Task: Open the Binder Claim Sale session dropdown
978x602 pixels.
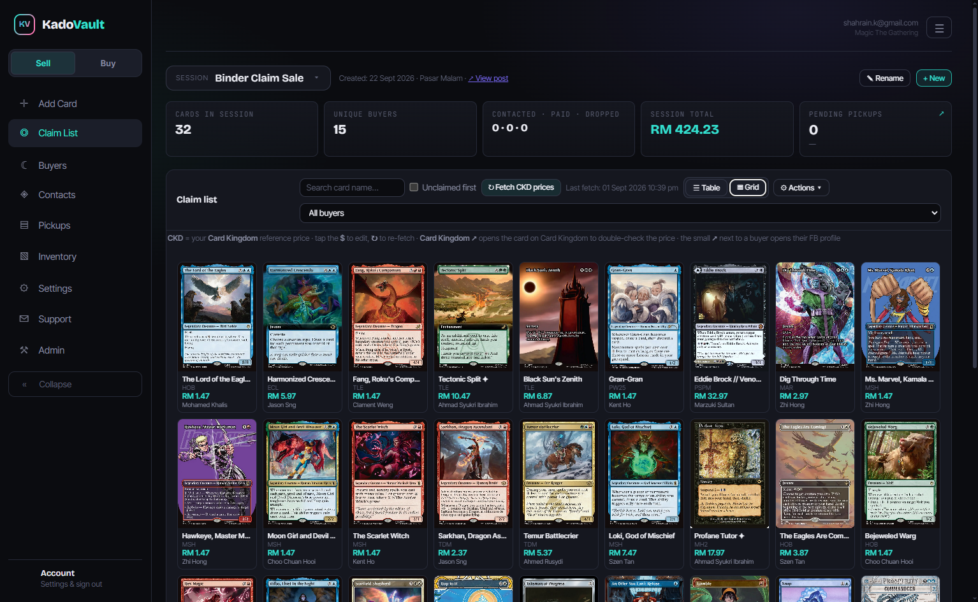Action: 248,78
